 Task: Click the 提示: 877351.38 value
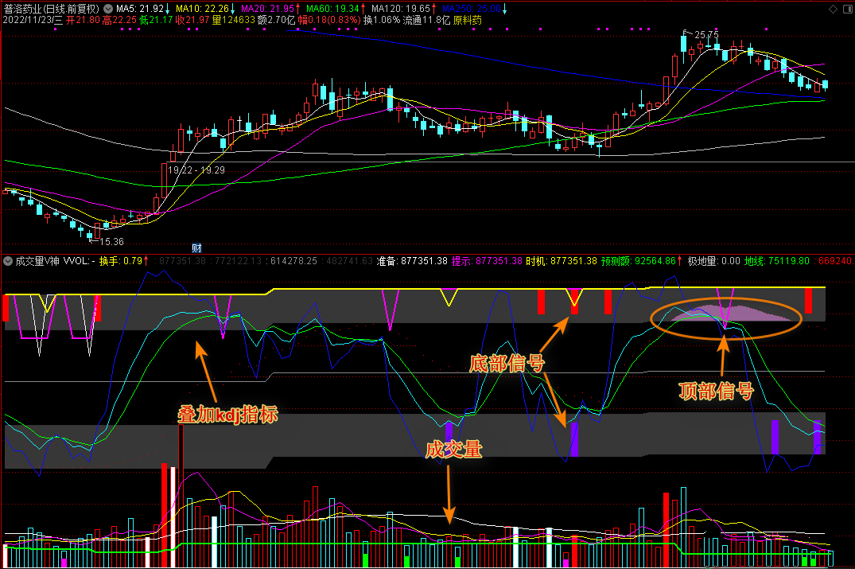487,261
